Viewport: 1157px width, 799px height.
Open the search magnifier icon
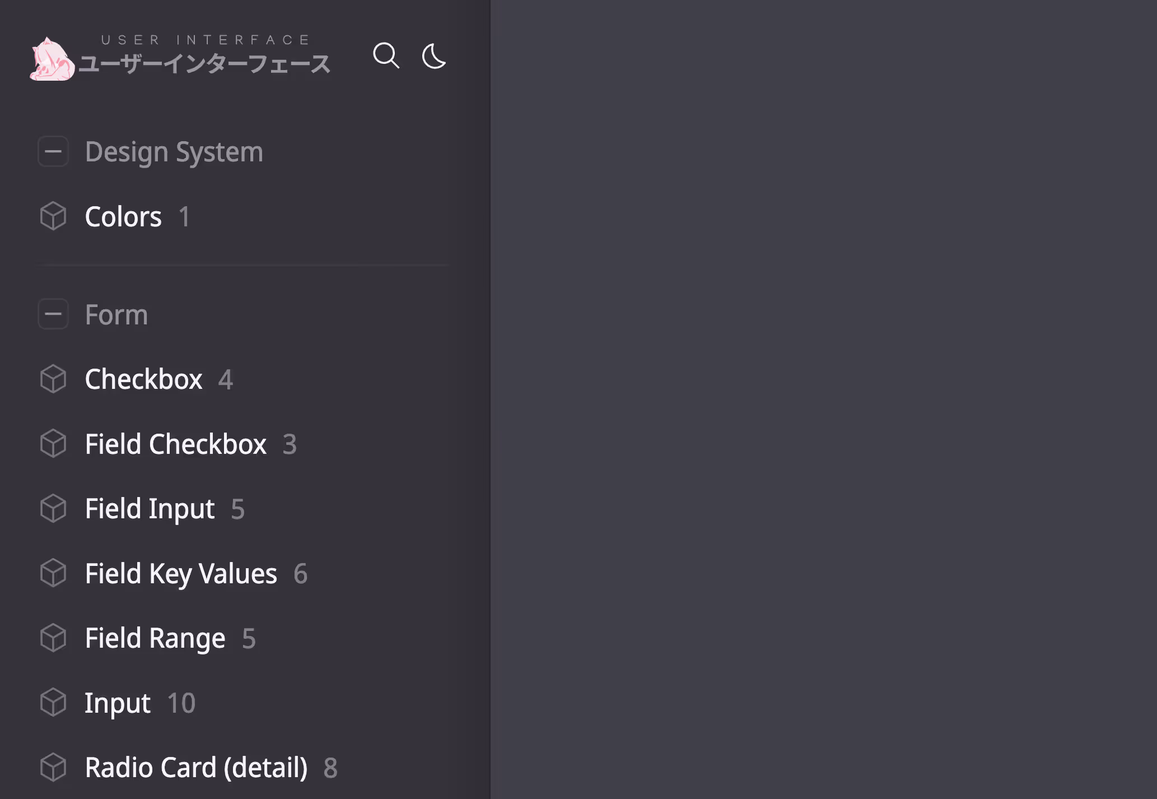point(386,55)
